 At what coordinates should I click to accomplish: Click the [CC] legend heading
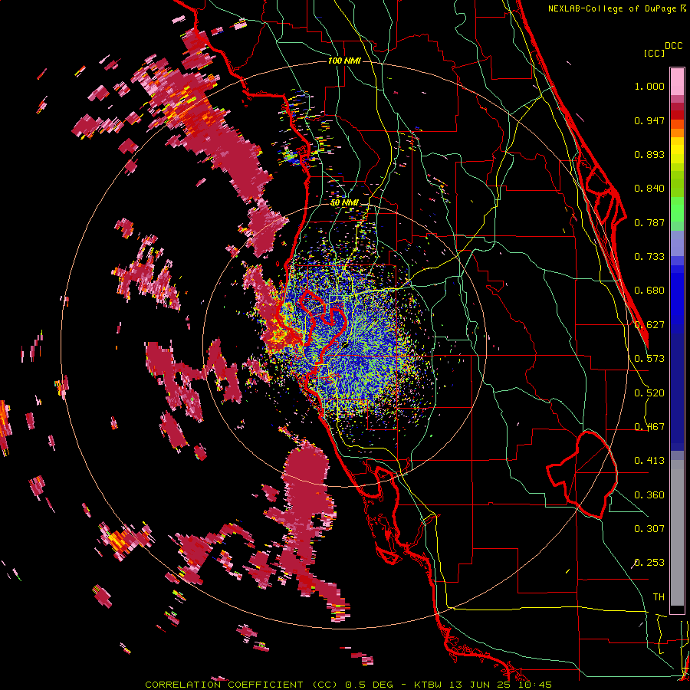pyautogui.click(x=654, y=53)
